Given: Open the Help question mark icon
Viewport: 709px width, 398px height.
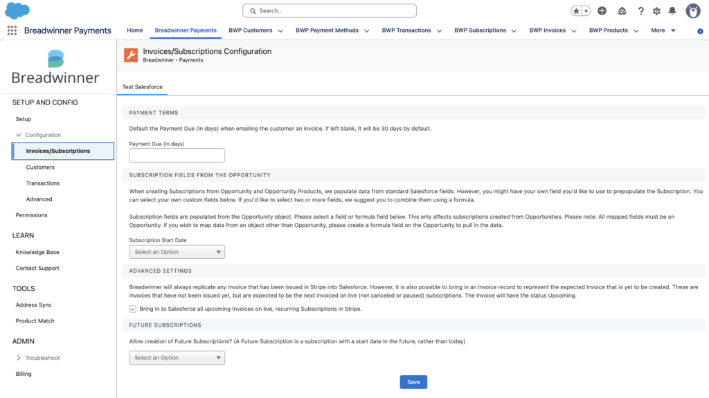Looking at the screenshot, I should point(640,11).
